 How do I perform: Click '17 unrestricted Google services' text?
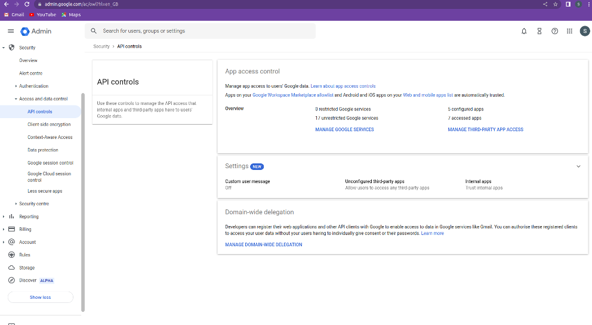[347, 118]
